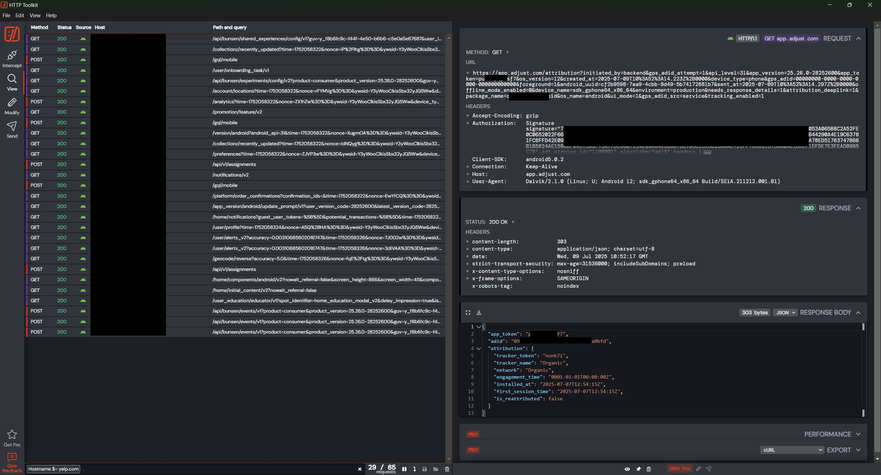Screen dimensions: 881x475
Task: Select the /home/initial_content/v2 request row
Action: [x=235, y=291]
